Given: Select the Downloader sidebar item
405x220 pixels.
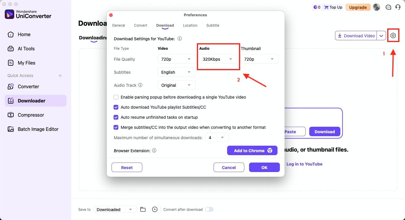Looking at the screenshot, I should tap(36, 101).
